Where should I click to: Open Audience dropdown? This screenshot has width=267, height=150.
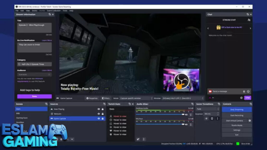(x=34, y=74)
